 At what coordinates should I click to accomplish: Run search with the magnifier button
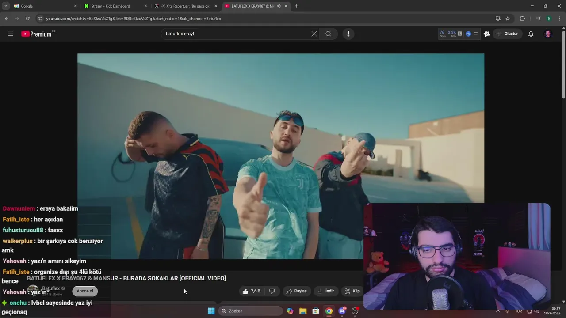point(328,34)
